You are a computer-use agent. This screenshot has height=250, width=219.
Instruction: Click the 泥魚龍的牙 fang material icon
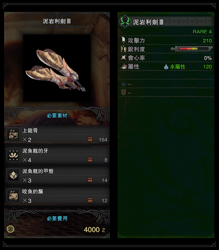pos(13,155)
